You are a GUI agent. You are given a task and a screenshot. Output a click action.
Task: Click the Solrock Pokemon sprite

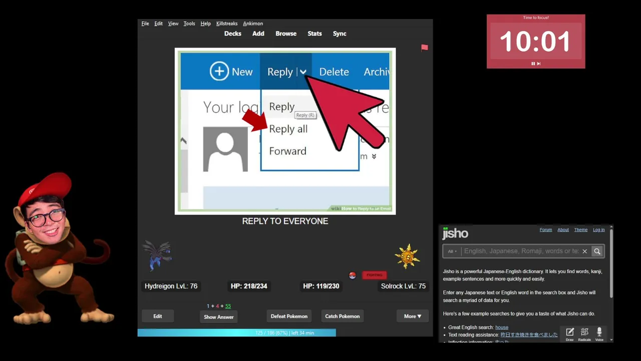click(407, 257)
